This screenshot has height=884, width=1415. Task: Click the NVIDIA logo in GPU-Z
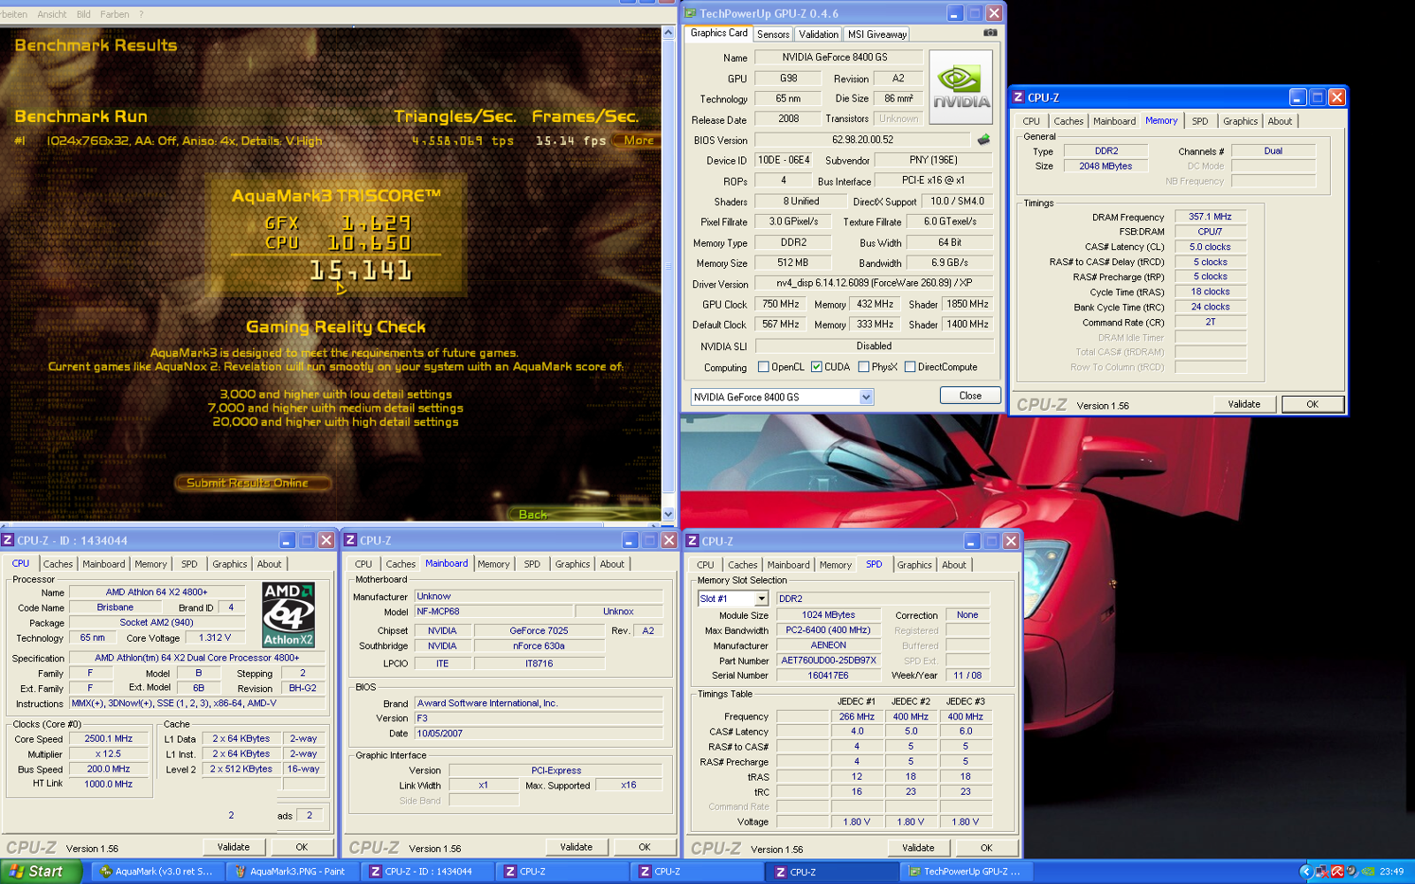coord(960,86)
